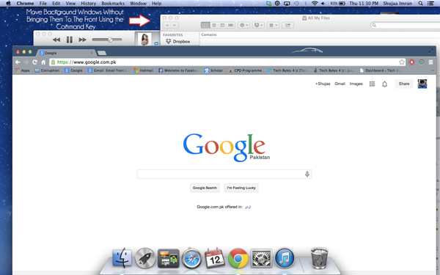This screenshot has width=440, height=275.
Task: Select Dropbox in Finder favorites sidebar
Action: coord(177,41)
